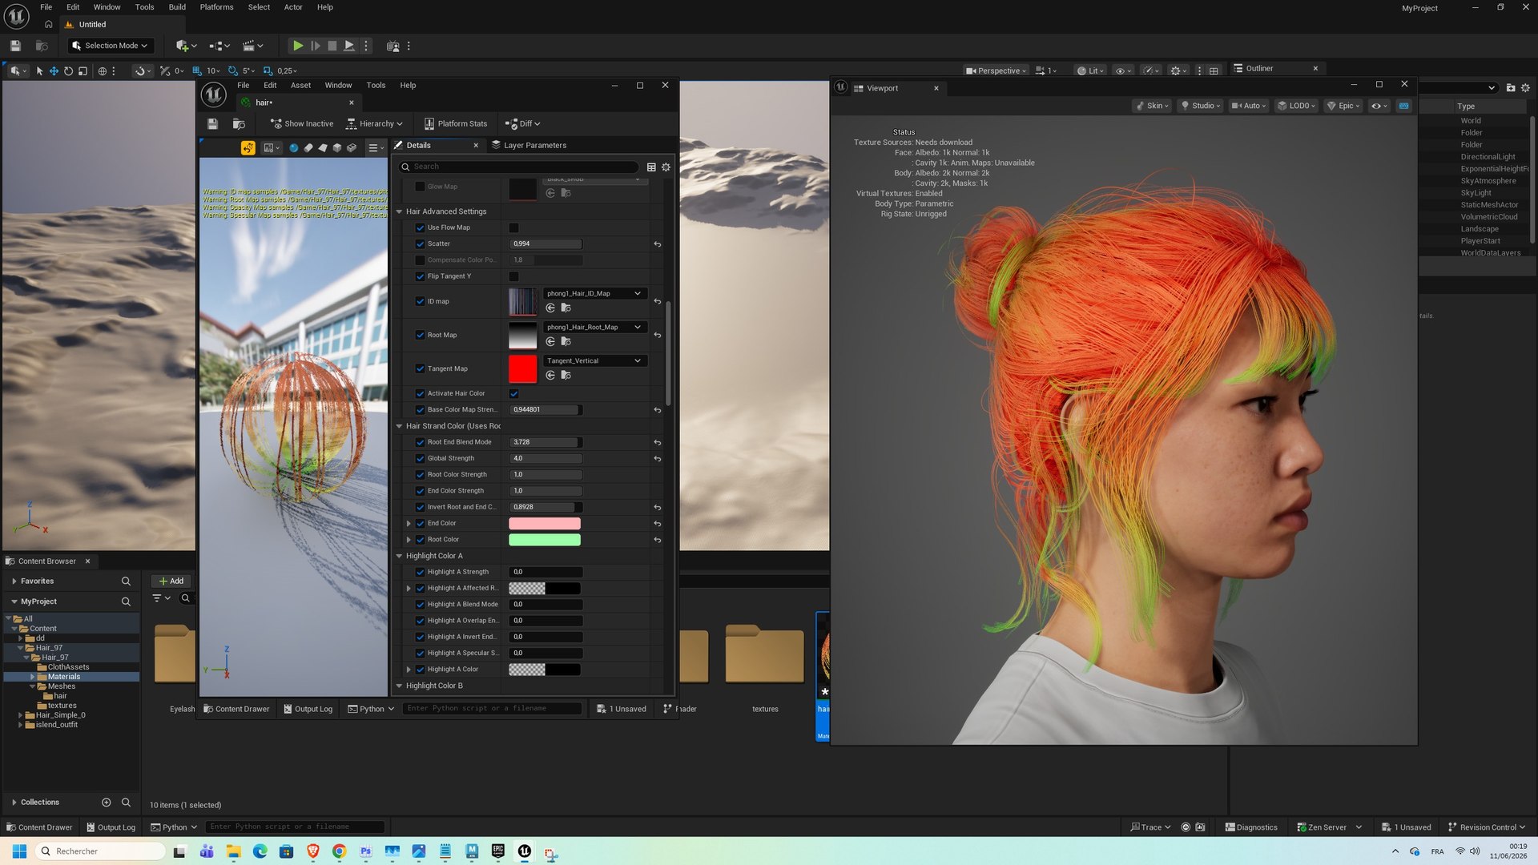Screen dimensions: 1538x865
Task: Reset Scatter value to default
Action: [x=658, y=243]
